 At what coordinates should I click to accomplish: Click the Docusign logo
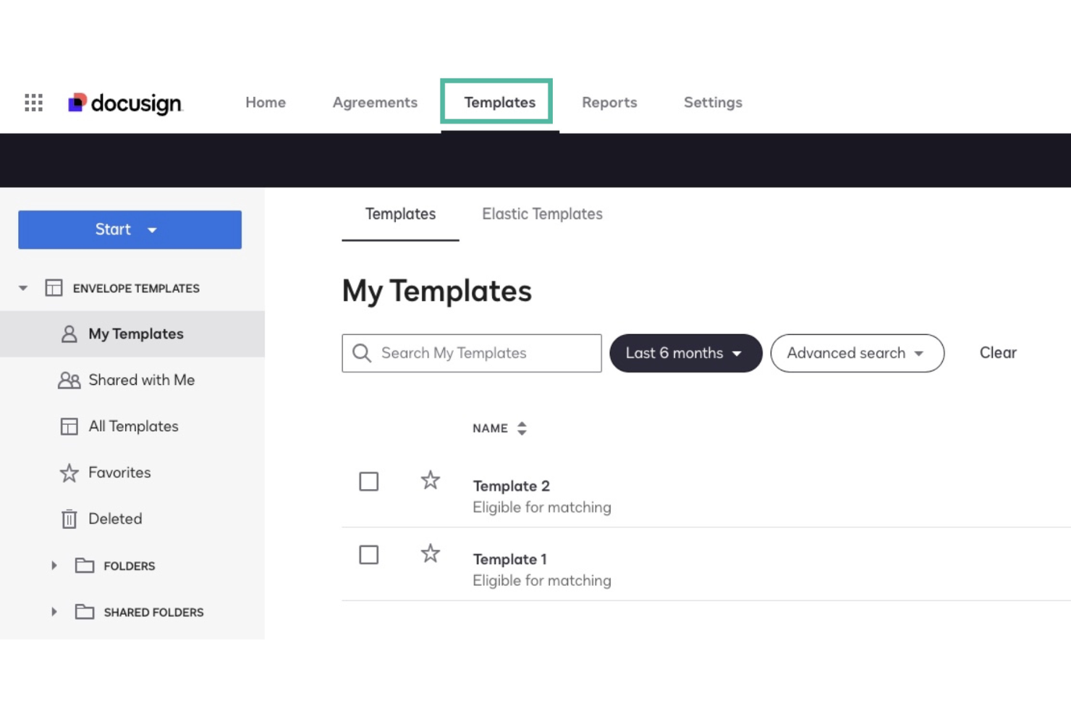coord(125,103)
